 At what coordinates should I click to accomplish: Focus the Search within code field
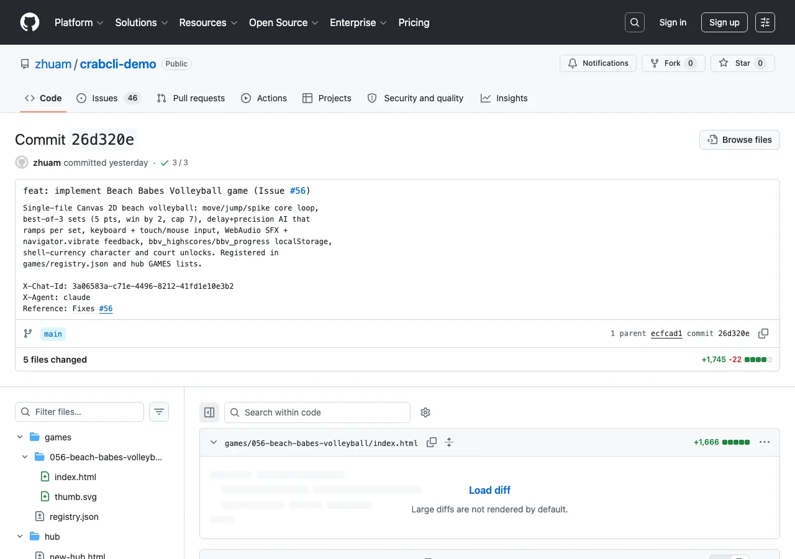(x=317, y=412)
